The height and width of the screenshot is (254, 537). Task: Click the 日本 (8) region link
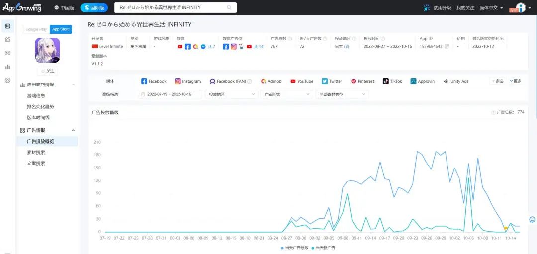[342, 47]
